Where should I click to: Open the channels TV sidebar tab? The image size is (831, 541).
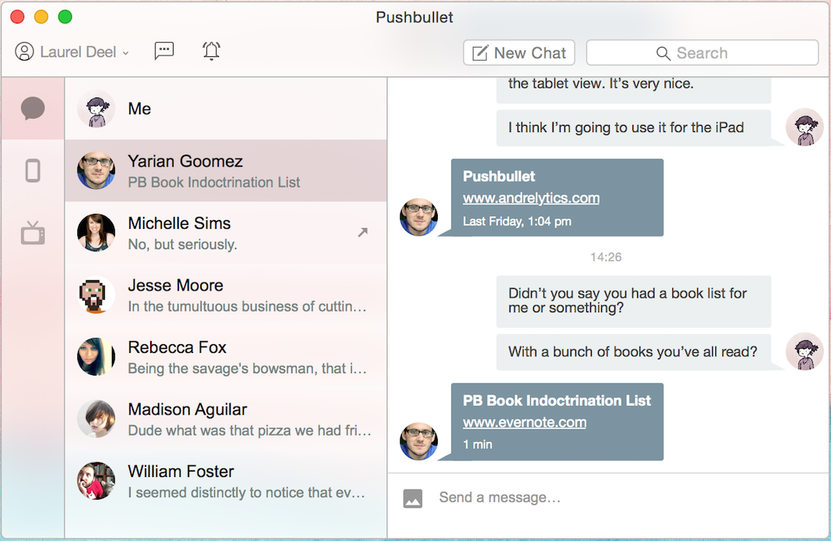pyautogui.click(x=33, y=233)
